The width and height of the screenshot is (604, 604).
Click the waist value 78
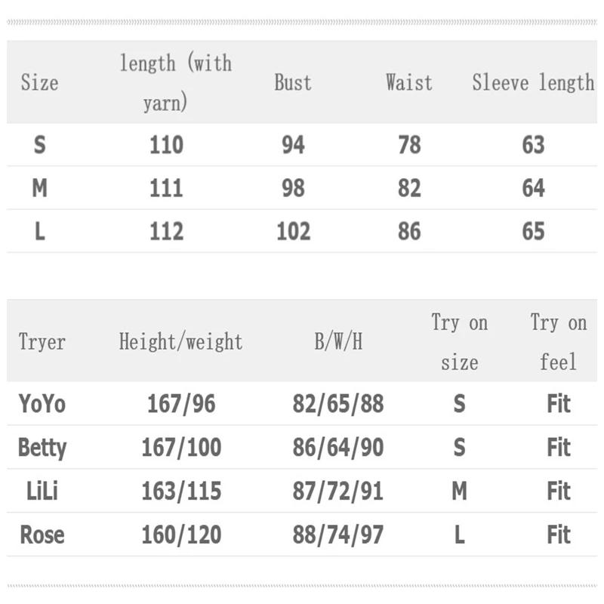pyautogui.click(x=409, y=144)
